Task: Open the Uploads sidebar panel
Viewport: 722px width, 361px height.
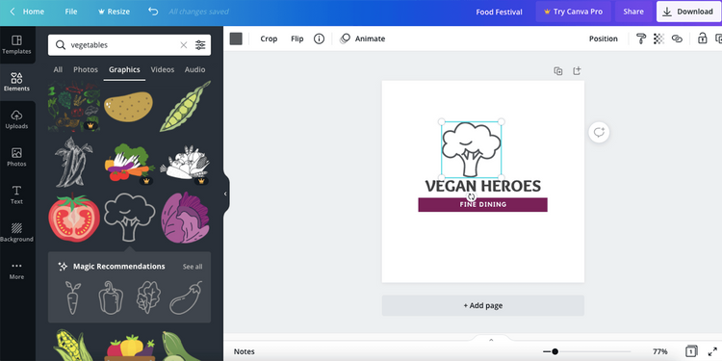Action: tap(16, 119)
